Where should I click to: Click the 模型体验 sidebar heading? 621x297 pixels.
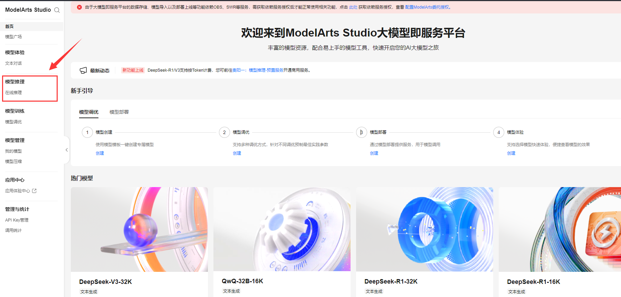[15, 52]
